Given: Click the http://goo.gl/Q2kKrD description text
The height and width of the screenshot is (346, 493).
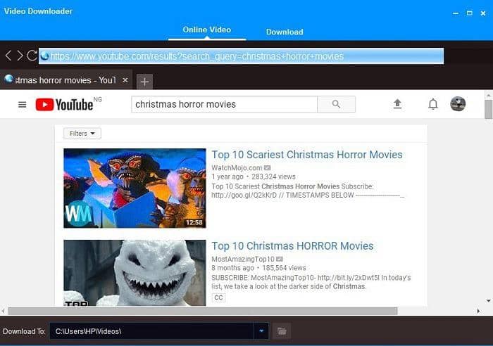Looking at the screenshot, I should point(244,196).
